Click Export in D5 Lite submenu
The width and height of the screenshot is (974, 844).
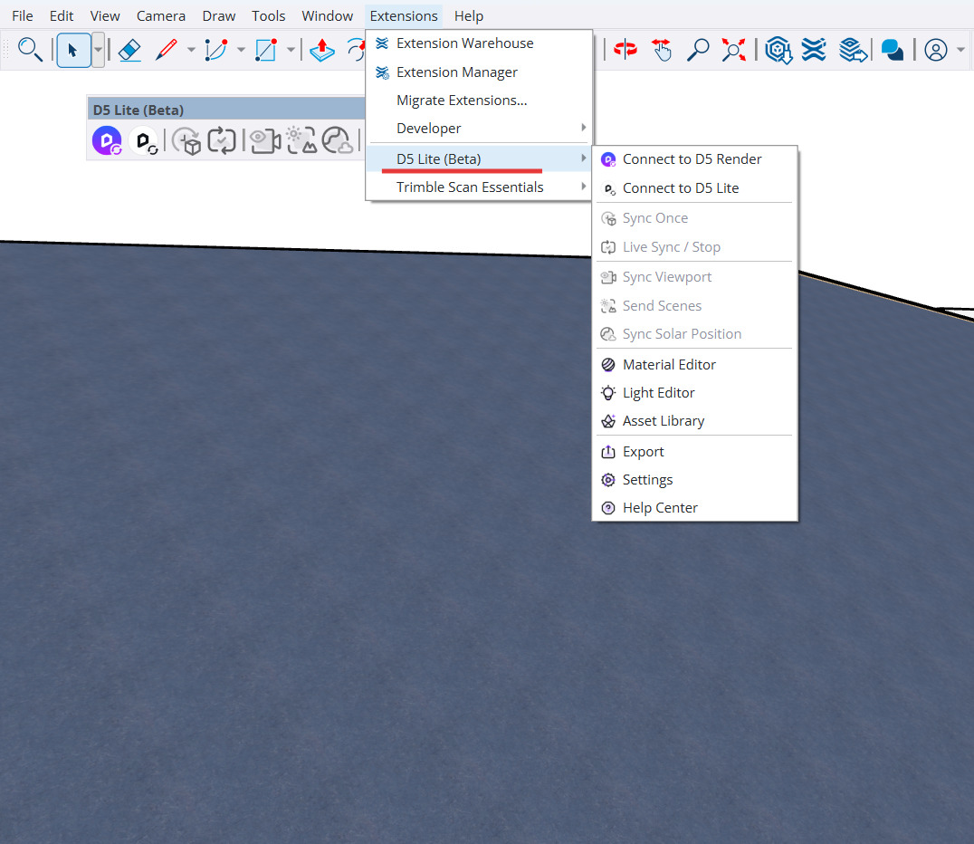[x=643, y=451]
